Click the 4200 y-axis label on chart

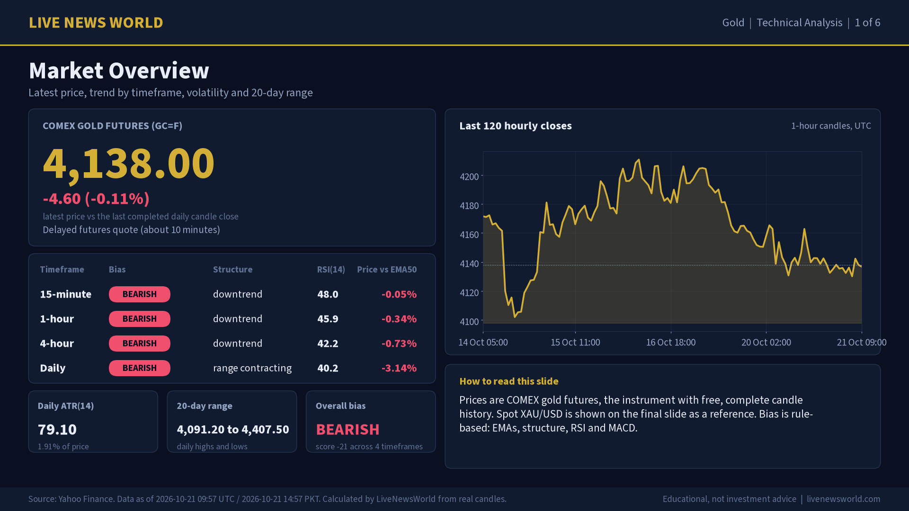click(469, 176)
